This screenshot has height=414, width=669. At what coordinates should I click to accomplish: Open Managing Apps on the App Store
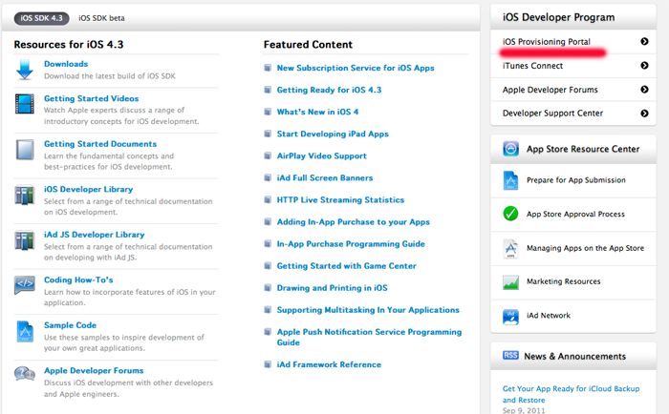[x=585, y=248]
